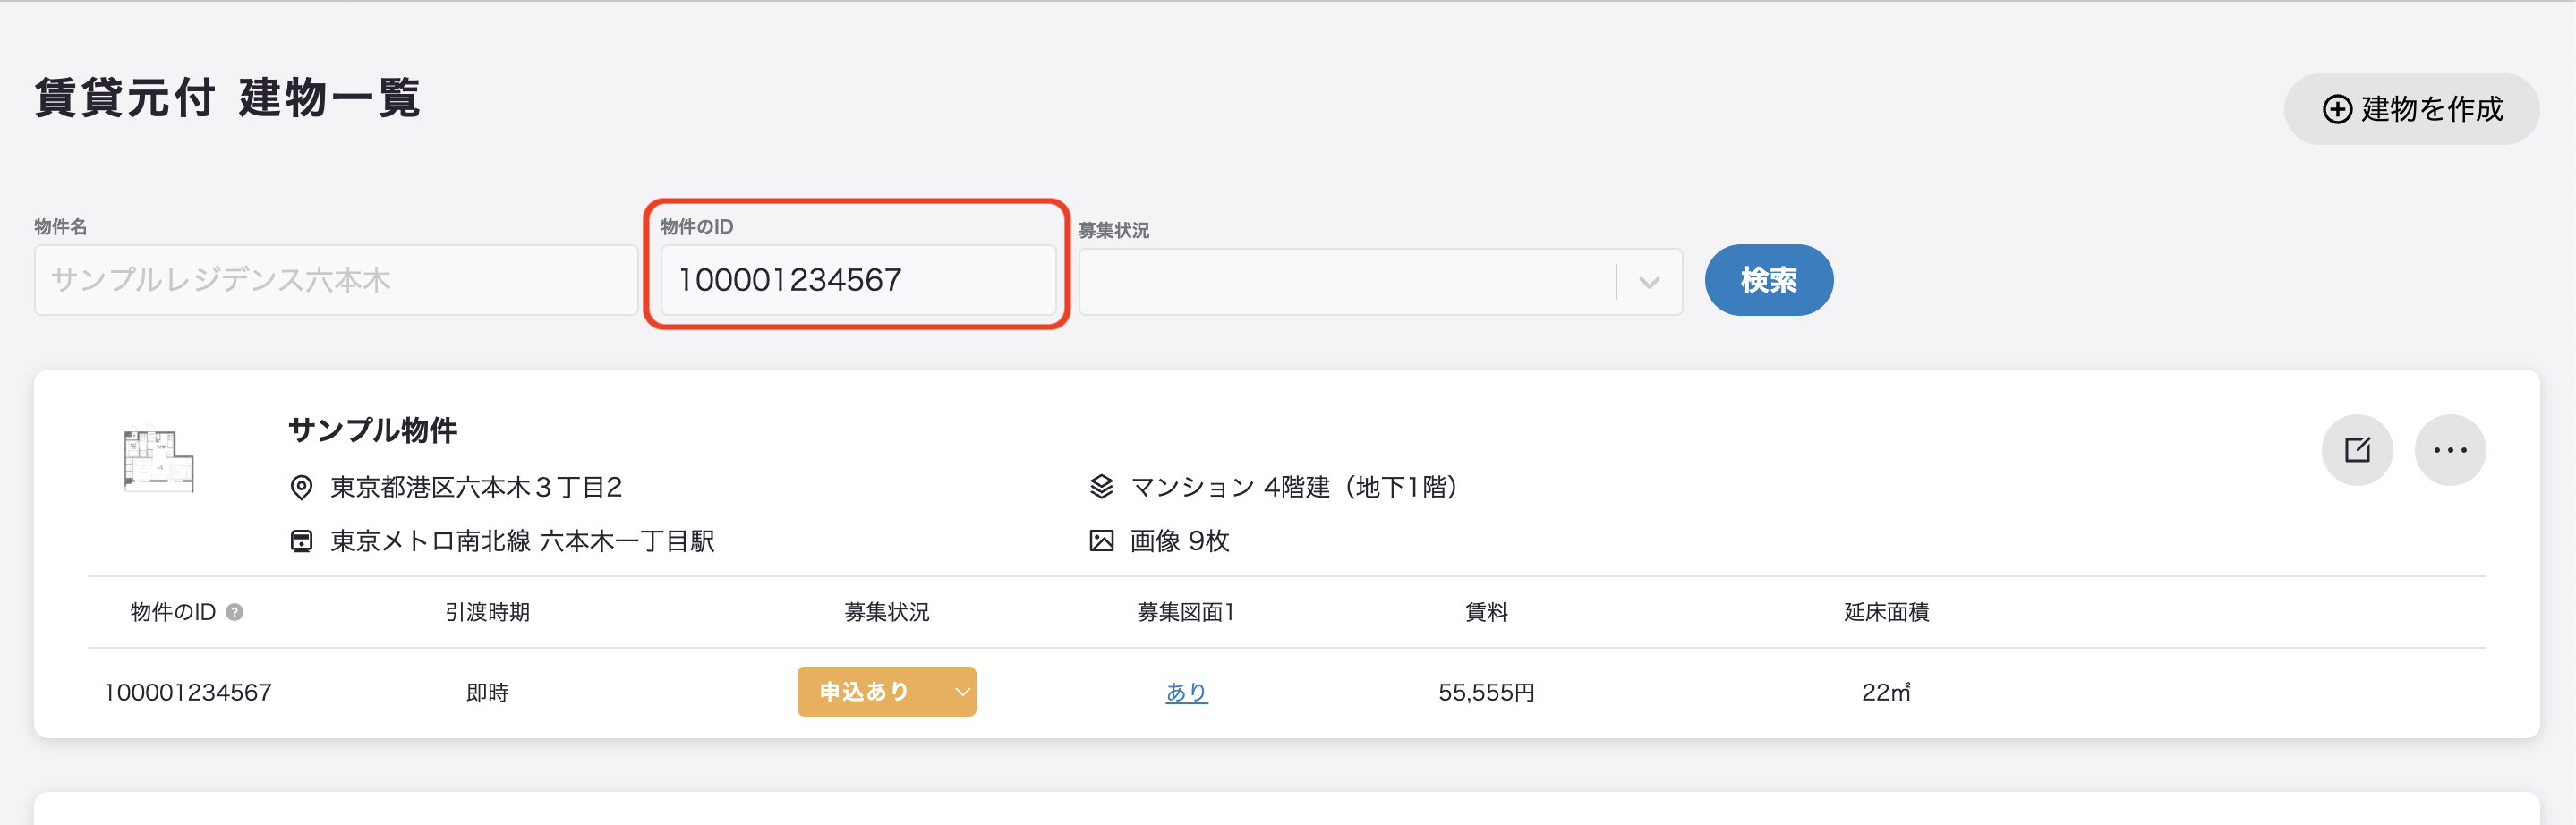2576x825 pixels.
Task: Click the layers icon by マンション 4階建
Action: pyautogui.click(x=1101, y=487)
